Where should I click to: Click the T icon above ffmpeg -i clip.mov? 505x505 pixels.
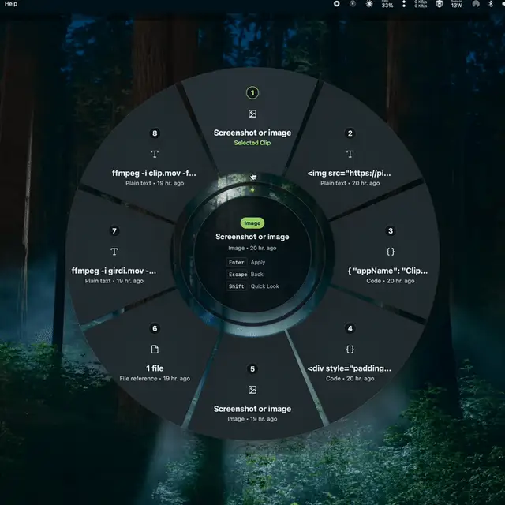click(155, 154)
